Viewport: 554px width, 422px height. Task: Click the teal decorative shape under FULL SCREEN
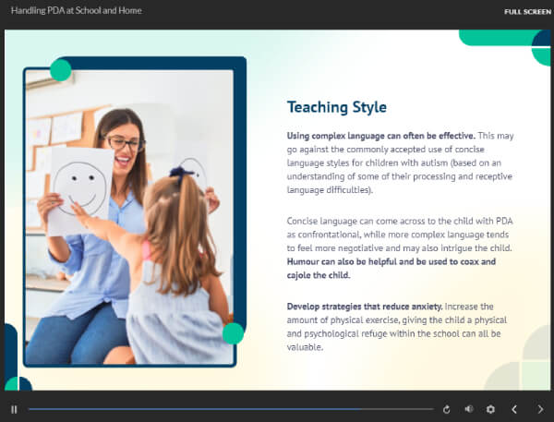(503, 39)
